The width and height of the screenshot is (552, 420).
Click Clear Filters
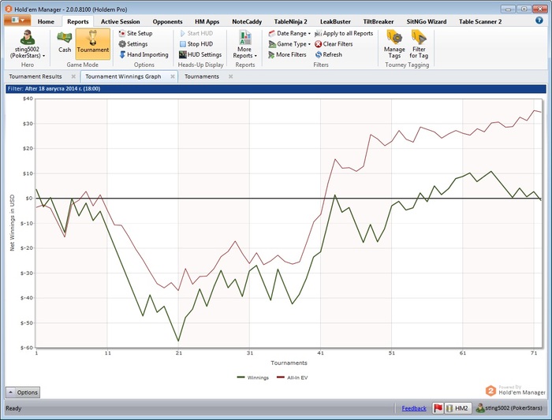(334, 44)
